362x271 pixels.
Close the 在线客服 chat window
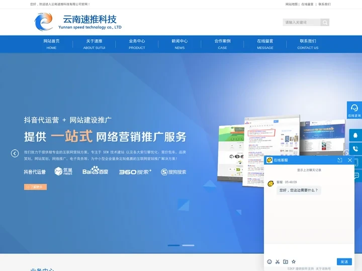point(350,160)
